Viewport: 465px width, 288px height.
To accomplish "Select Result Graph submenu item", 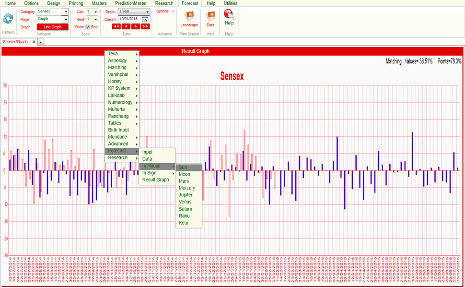I will [157, 180].
